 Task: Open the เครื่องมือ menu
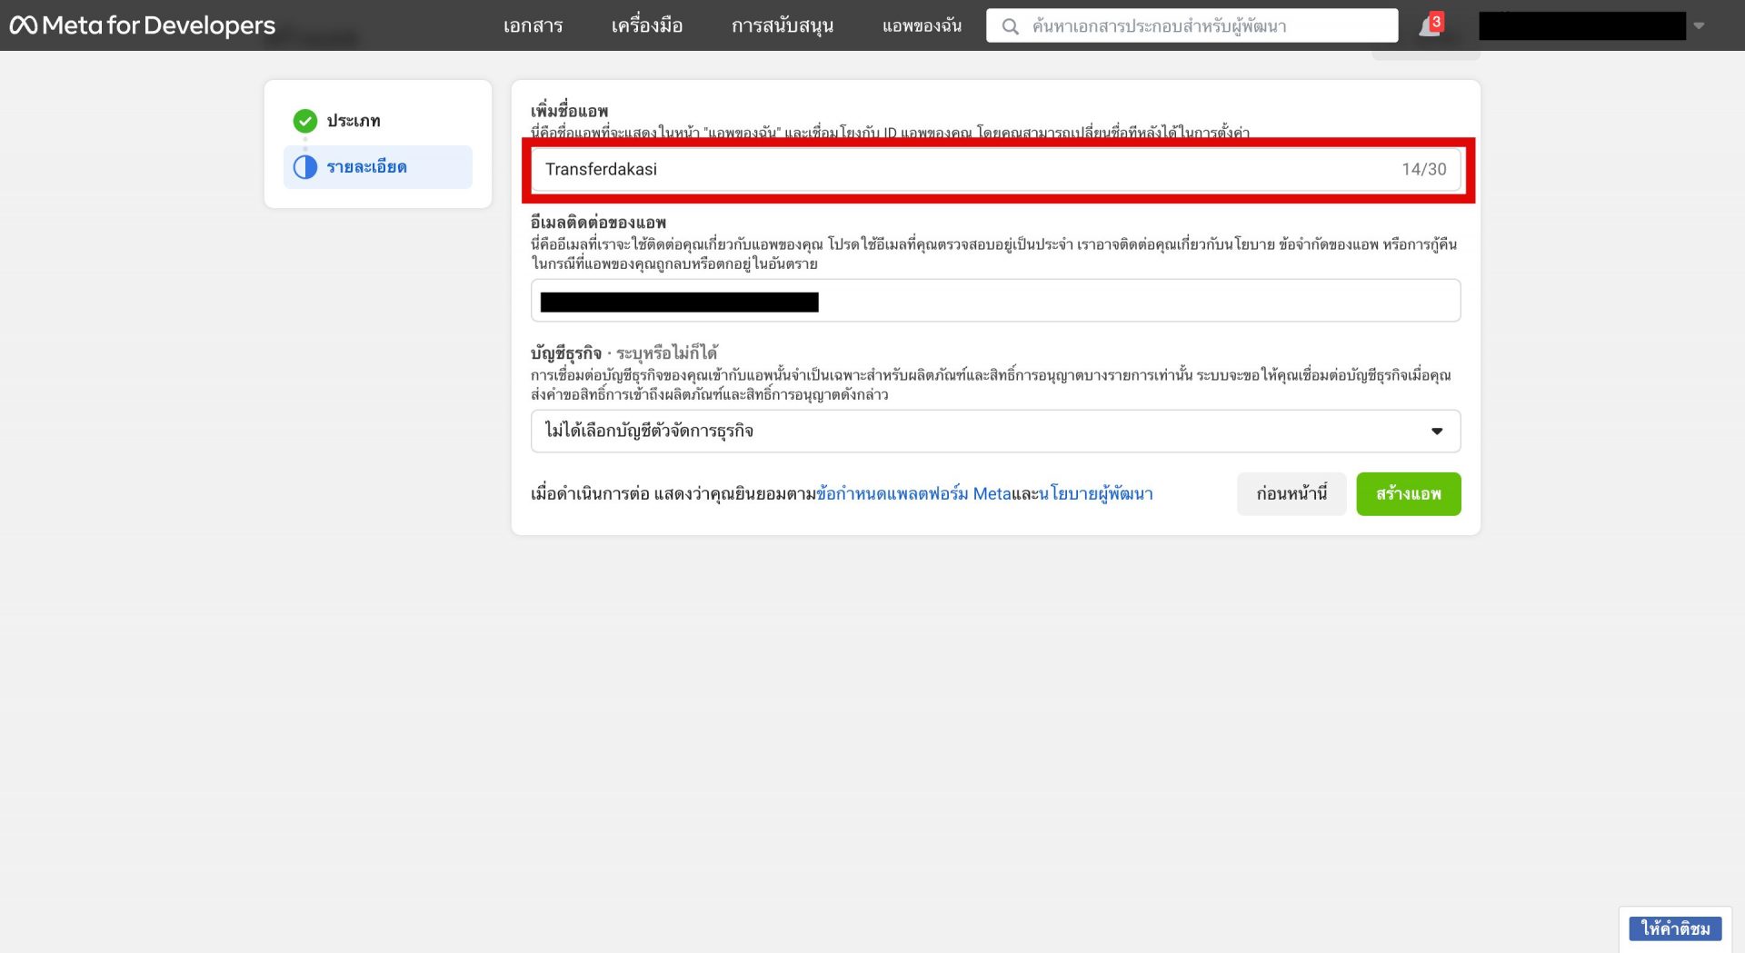click(647, 25)
